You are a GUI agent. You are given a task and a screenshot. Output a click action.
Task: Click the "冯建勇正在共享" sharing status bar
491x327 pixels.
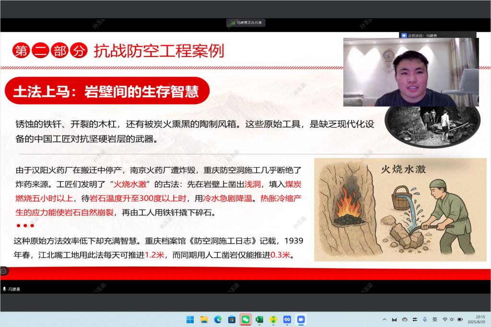pyautogui.click(x=245, y=23)
